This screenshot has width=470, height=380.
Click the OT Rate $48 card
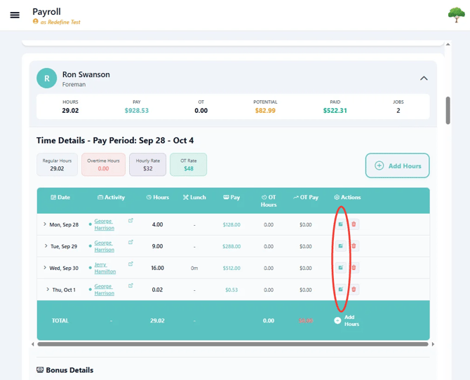(x=189, y=165)
